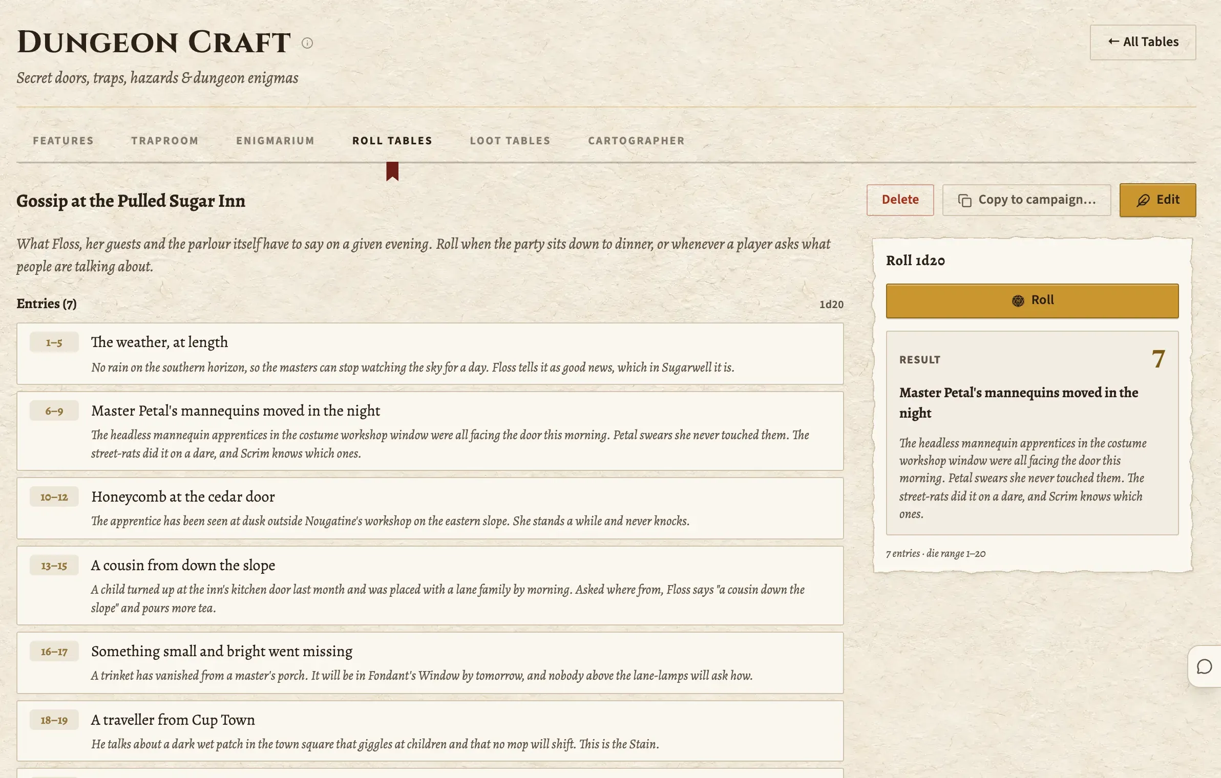The width and height of the screenshot is (1221, 778).
Task: Open the chat bubble widget
Action: click(x=1204, y=666)
